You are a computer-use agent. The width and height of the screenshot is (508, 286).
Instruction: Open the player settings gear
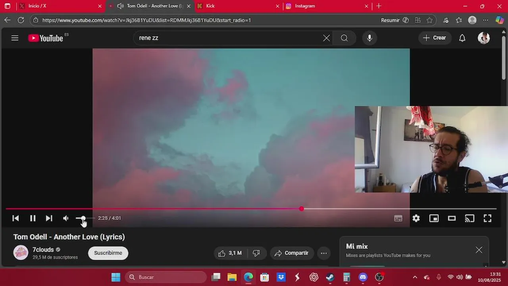416,218
